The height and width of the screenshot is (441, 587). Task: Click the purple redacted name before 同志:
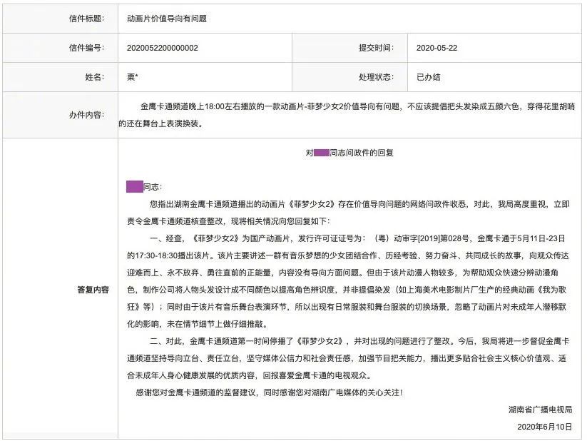pyautogui.click(x=134, y=186)
